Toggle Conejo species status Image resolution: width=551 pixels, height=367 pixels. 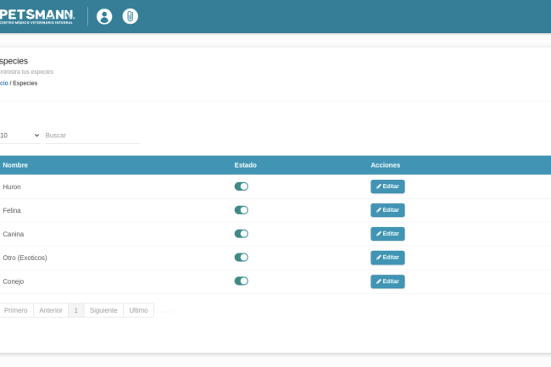pyautogui.click(x=241, y=281)
